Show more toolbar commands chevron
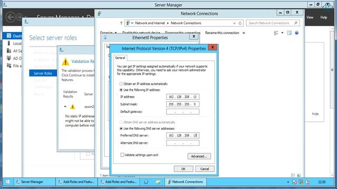The height and width of the screenshot is (189, 337). tap(244, 33)
